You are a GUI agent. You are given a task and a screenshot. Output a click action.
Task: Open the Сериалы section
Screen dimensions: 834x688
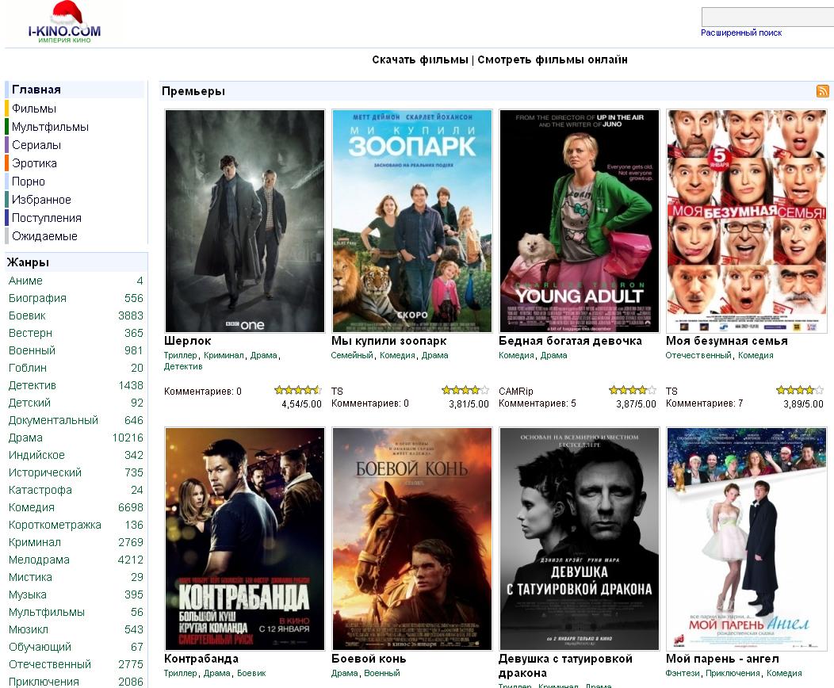pyautogui.click(x=36, y=144)
